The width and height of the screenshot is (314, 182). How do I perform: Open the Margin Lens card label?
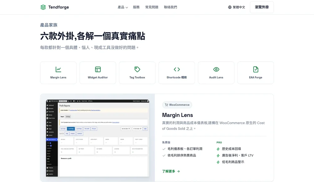(x=58, y=77)
